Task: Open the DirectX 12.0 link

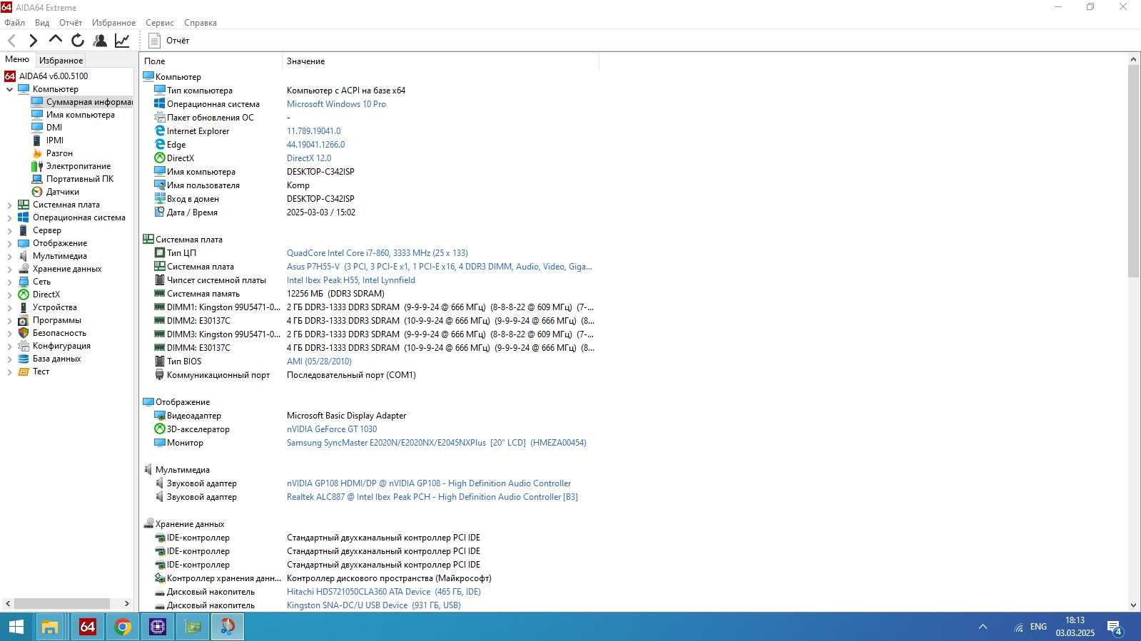Action: 309,158
